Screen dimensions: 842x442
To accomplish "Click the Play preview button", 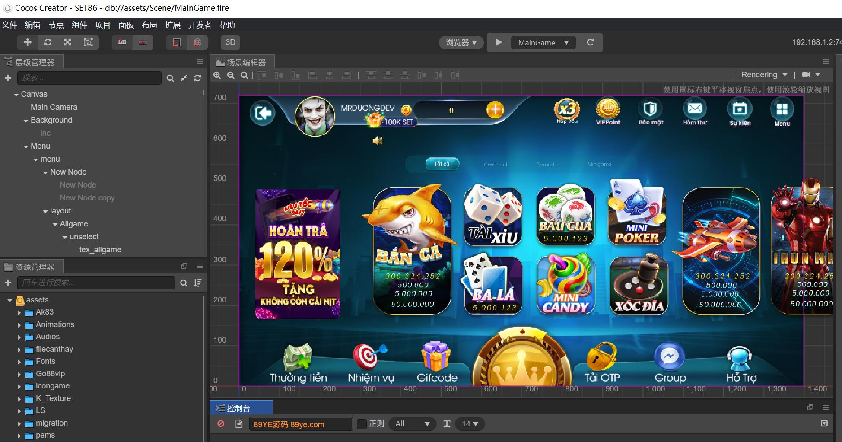I will [x=499, y=42].
